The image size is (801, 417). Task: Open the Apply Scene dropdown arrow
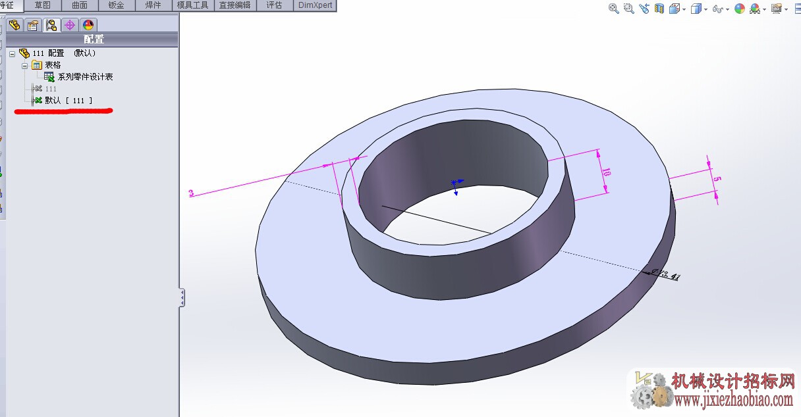coord(765,9)
